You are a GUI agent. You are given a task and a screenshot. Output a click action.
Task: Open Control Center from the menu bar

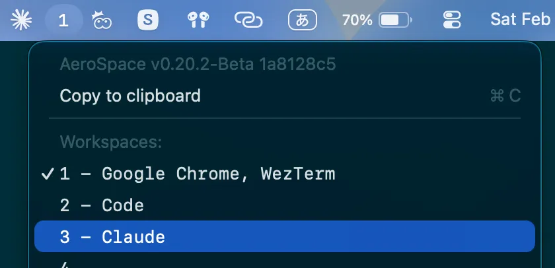(x=453, y=20)
